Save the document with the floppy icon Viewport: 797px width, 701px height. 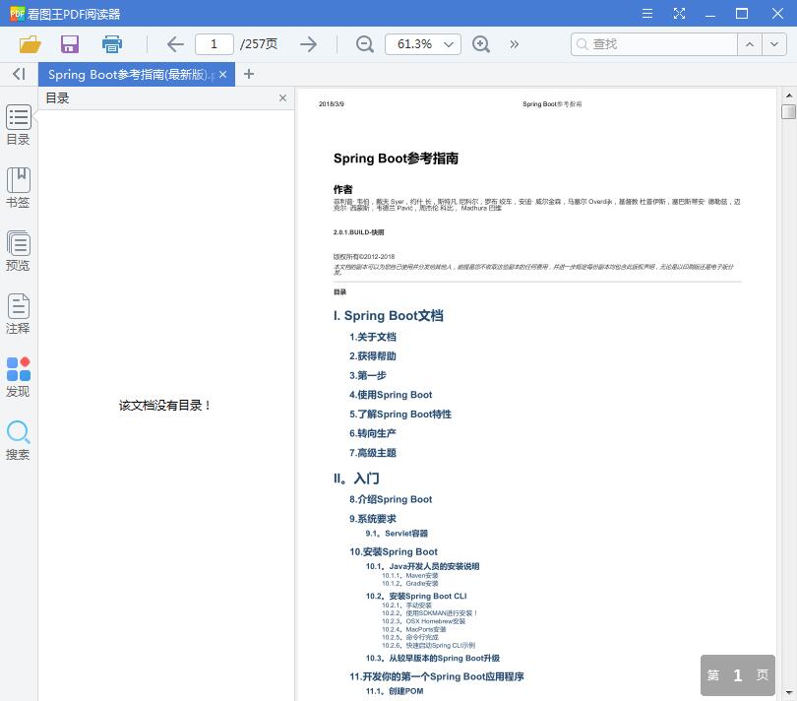[x=70, y=44]
